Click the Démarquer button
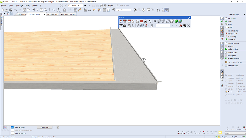The height and width of the screenshot is (138, 246). pyautogui.click(x=45, y=127)
